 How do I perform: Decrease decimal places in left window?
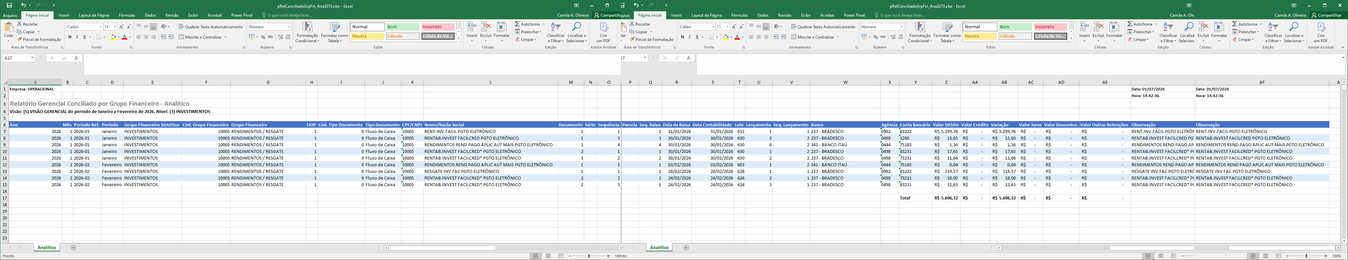pos(288,37)
